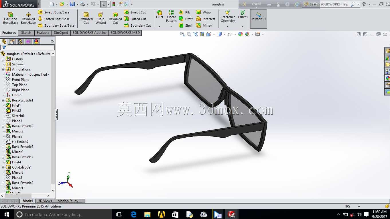Open the Display Style dropdown

pyautogui.click(x=224, y=34)
